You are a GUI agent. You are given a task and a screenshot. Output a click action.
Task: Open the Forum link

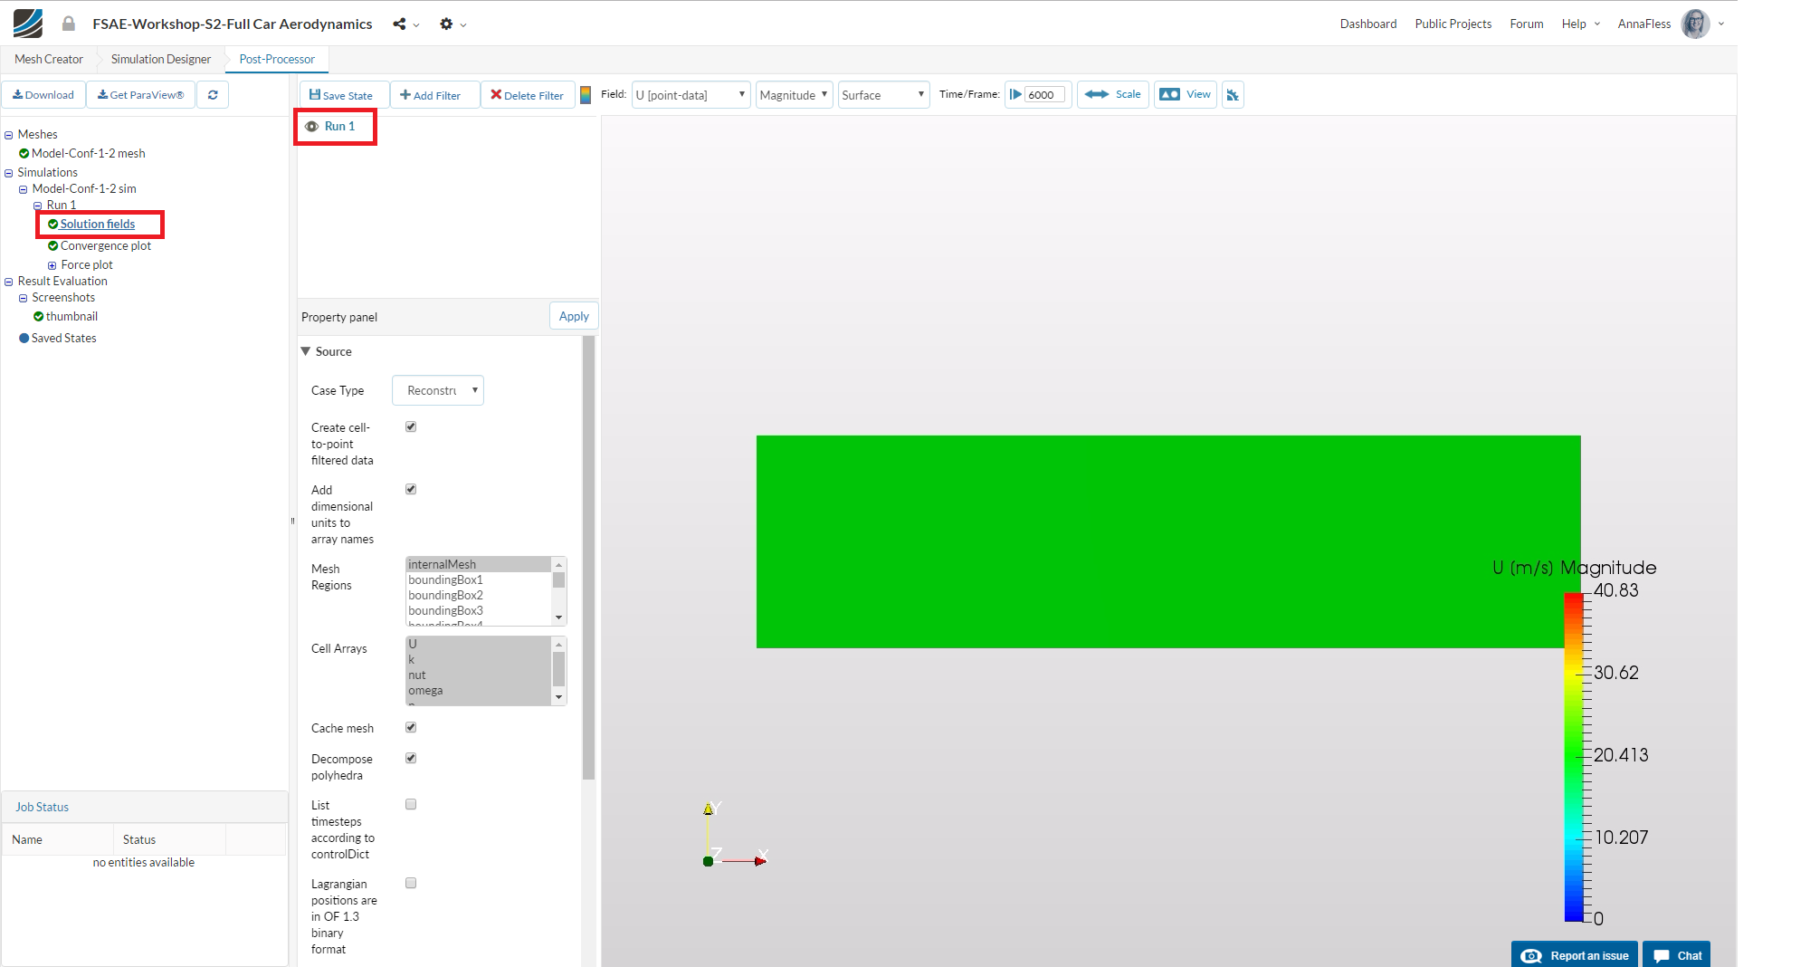click(1526, 24)
